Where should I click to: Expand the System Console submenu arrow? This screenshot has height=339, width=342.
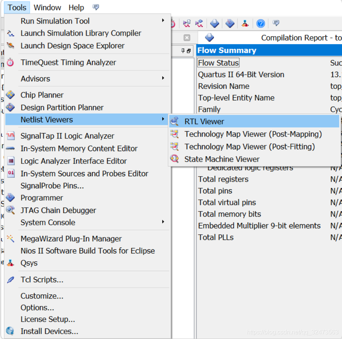[x=163, y=222]
